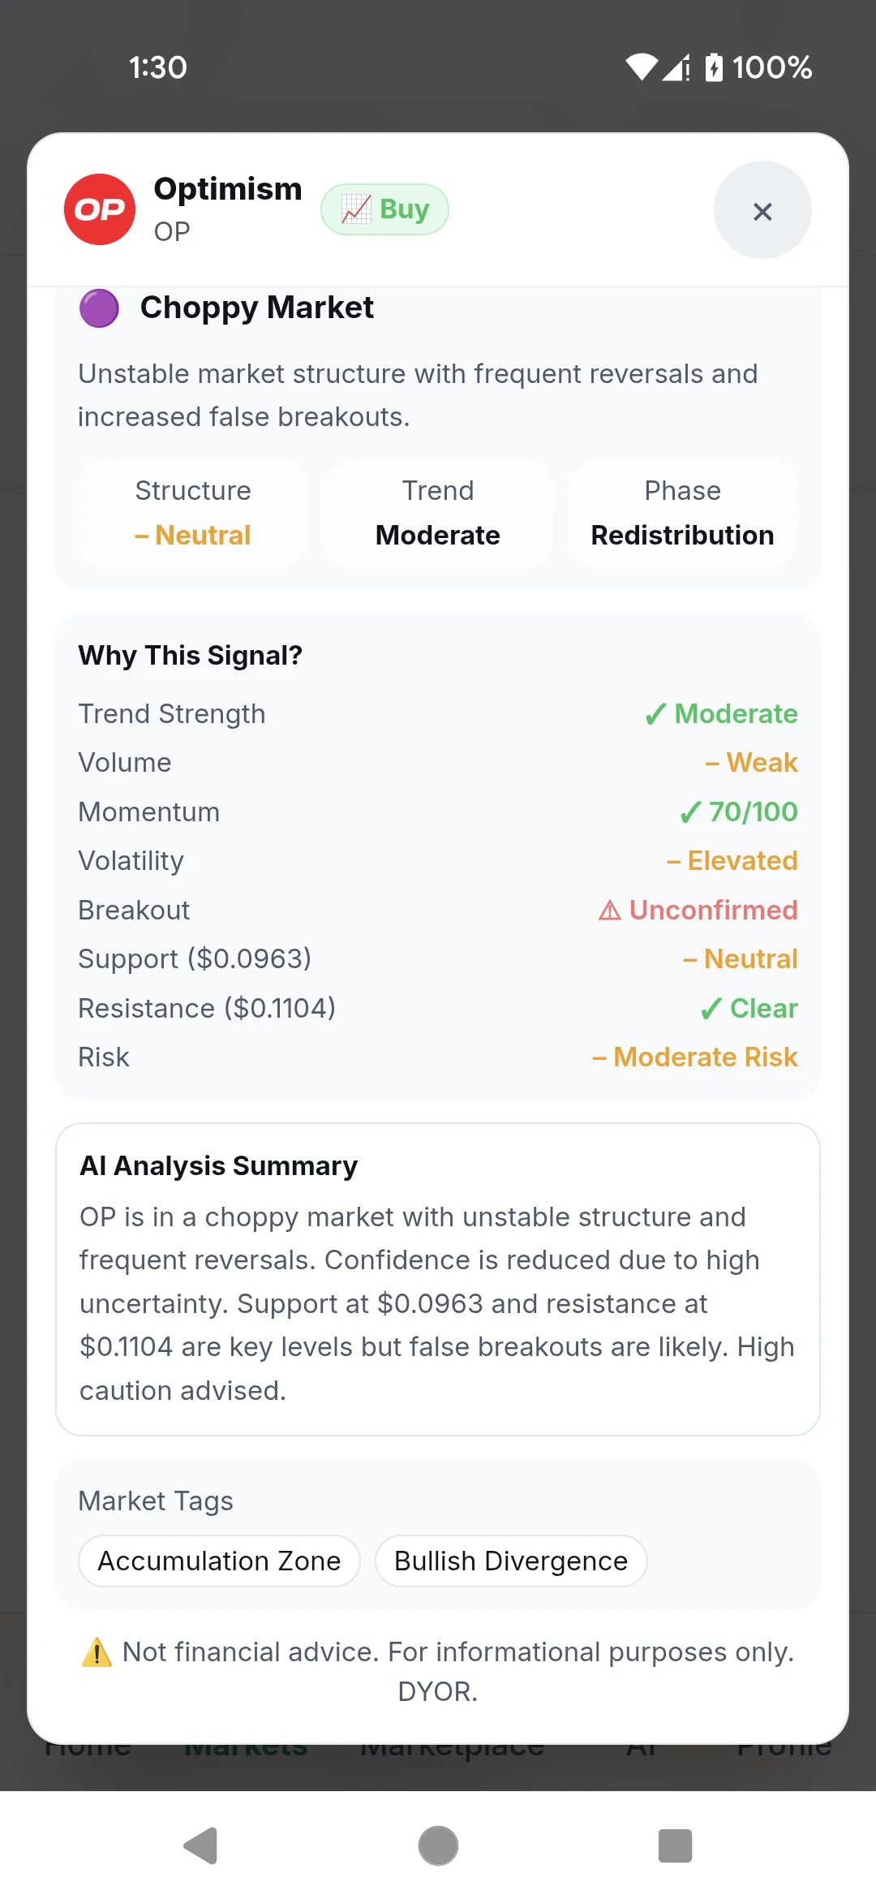Image resolution: width=876 pixels, height=1899 pixels.
Task: Select the Structure Neutral card
Action: (x=193, y=513)
